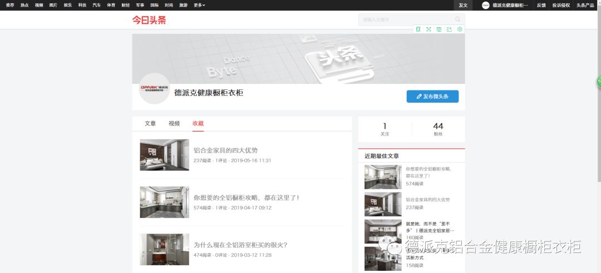Open the 旅游 channel
This screenshot has width=601, height=273.
point(183,6)
